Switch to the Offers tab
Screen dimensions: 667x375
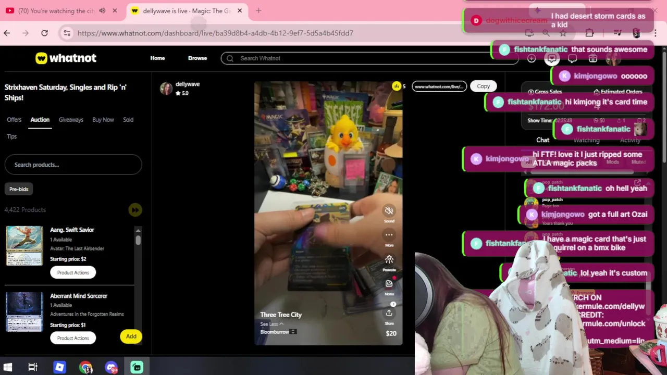tap(14, 120)
